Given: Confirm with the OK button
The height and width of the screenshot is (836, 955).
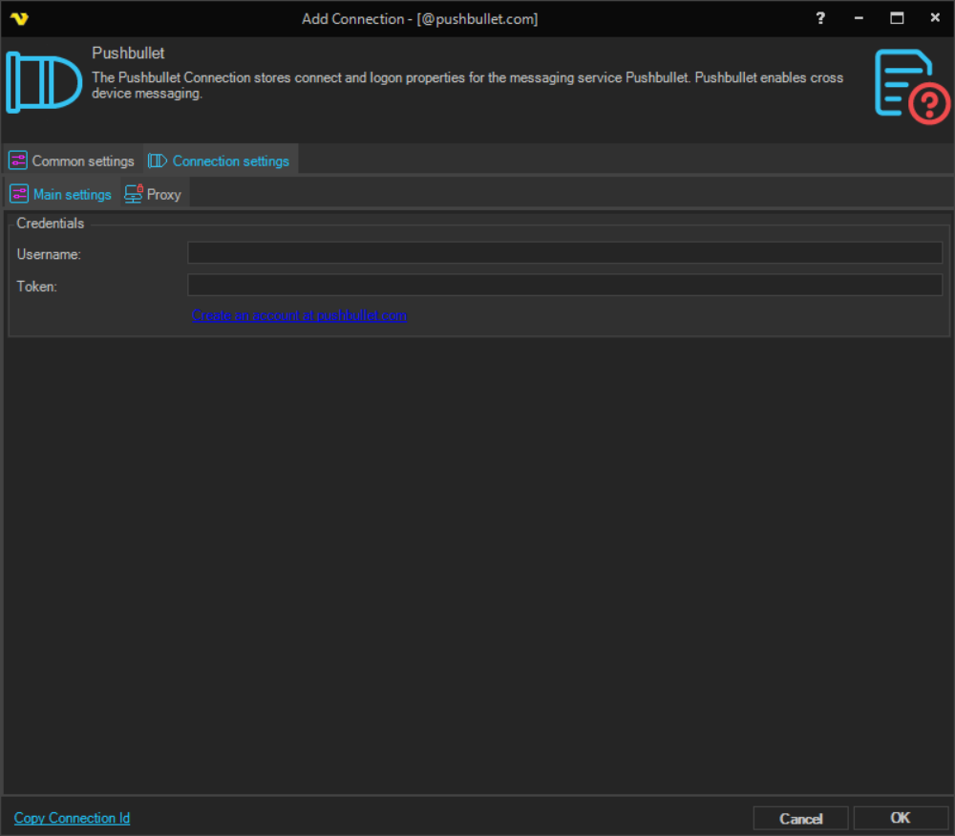Looking at the screenshot, I should 900,818.
